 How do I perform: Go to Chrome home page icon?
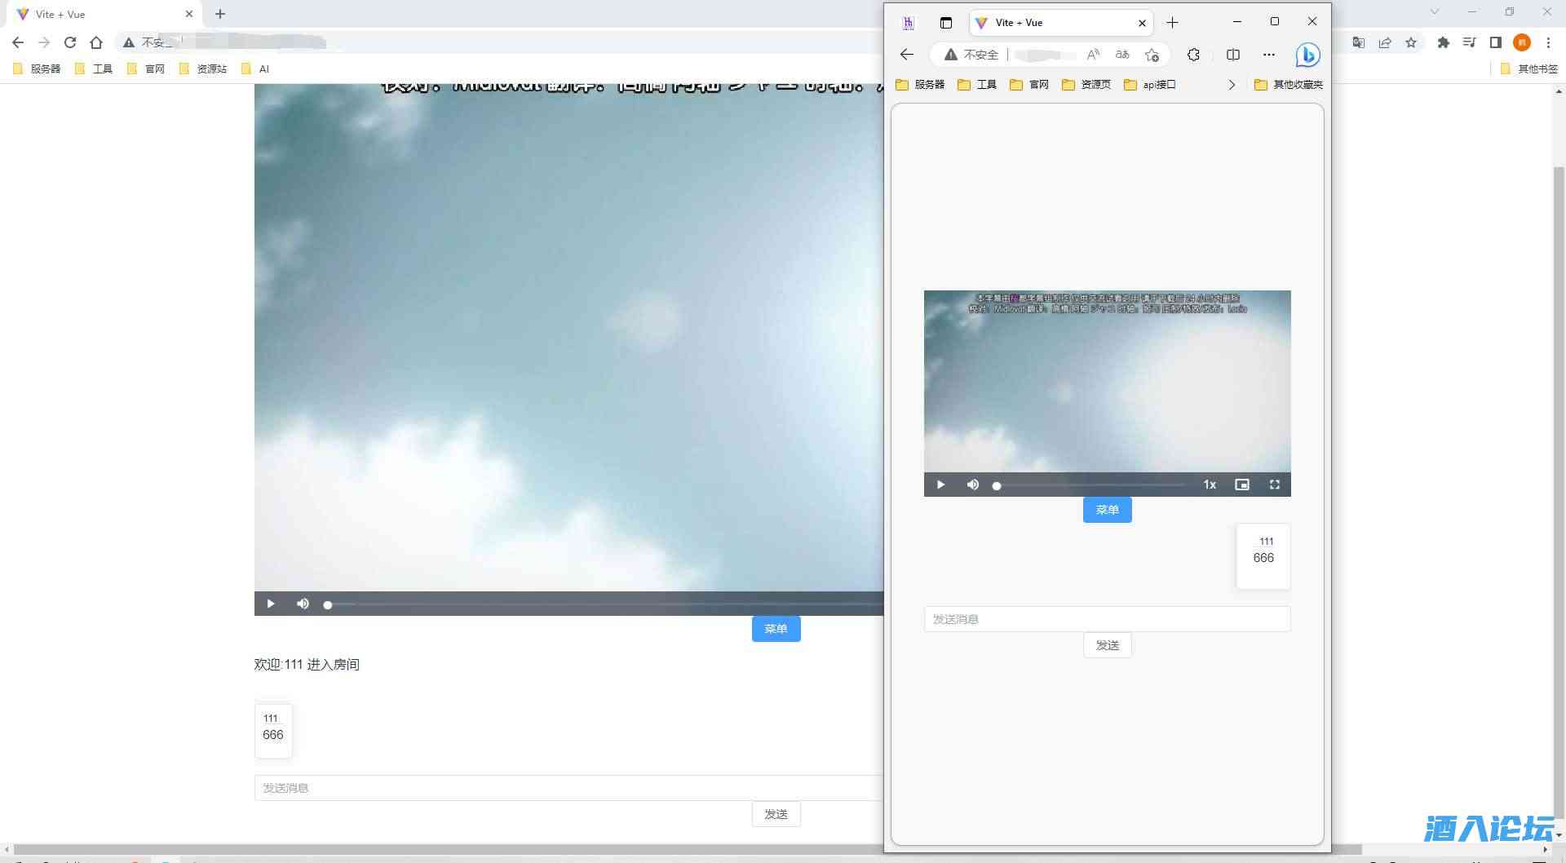[96, 42]
